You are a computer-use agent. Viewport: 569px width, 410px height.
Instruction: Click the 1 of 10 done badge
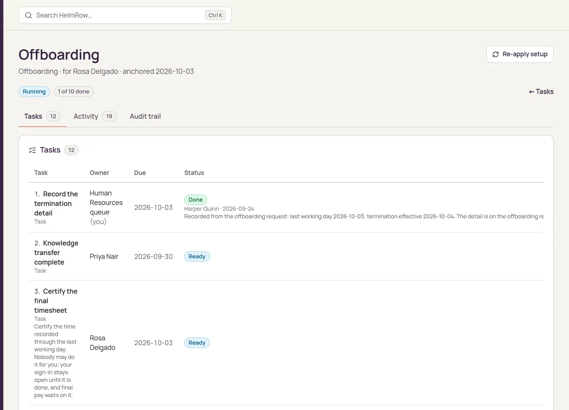coord(74,92)
